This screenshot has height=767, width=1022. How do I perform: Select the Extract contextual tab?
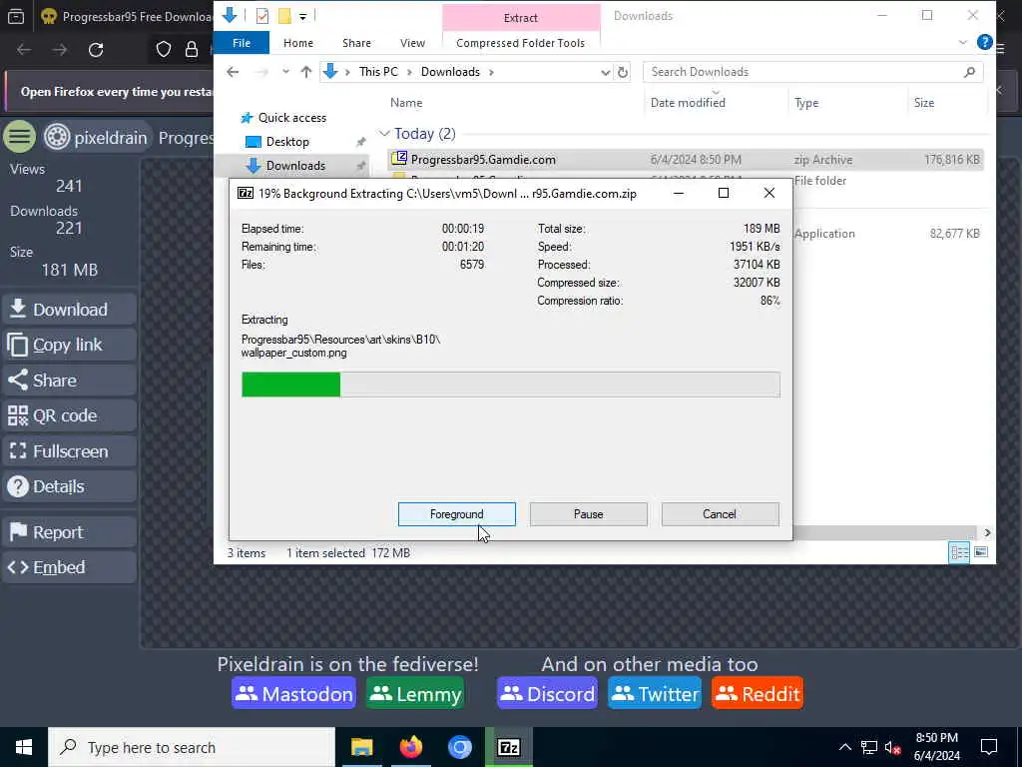(521, 18)
